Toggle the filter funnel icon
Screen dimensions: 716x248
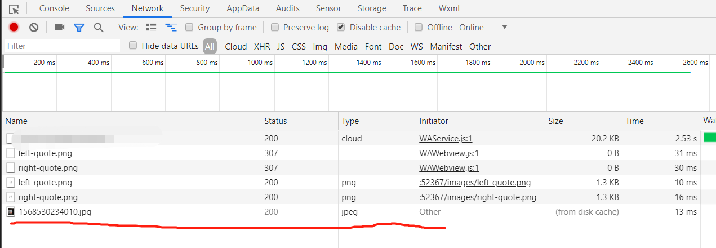(x=79, y=27)
